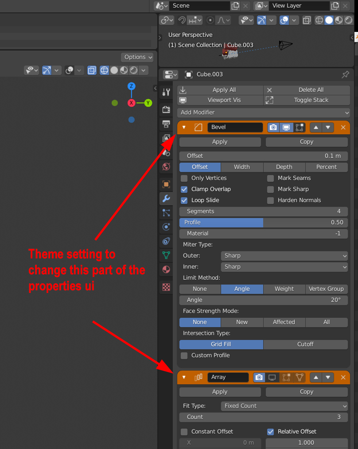Toggle Bevel modifier render visibility
This screenshot has width=358, height=449.
[x=273, y=127]
